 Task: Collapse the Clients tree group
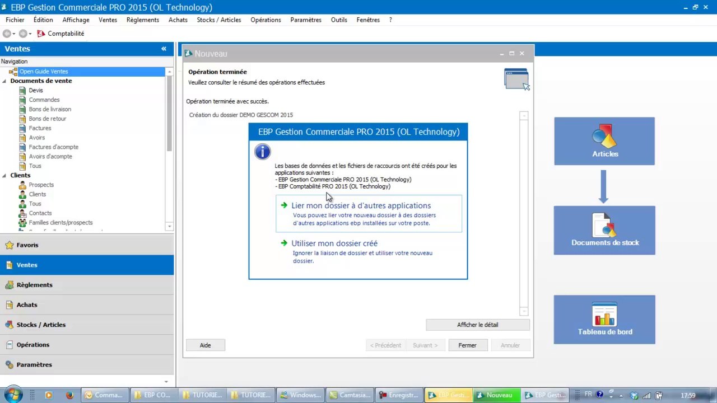click(4, 176)
